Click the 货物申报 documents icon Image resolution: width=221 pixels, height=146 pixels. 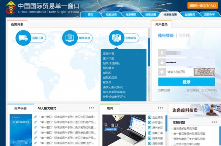(116, 38)
